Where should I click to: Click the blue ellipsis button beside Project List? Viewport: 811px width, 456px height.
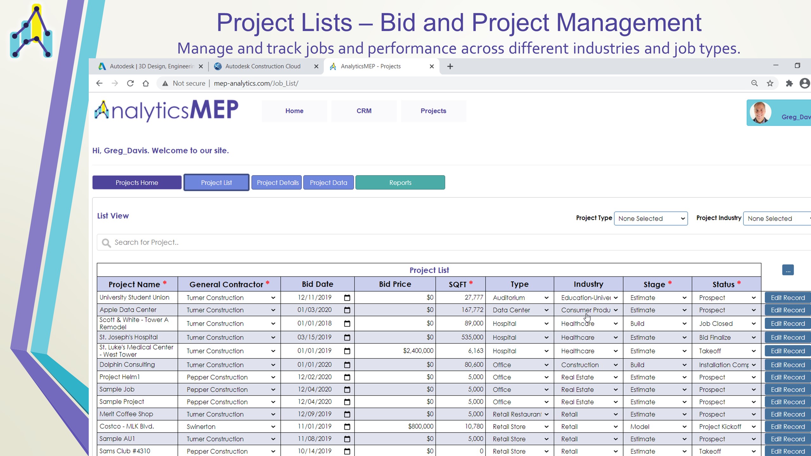click(788, 270)
